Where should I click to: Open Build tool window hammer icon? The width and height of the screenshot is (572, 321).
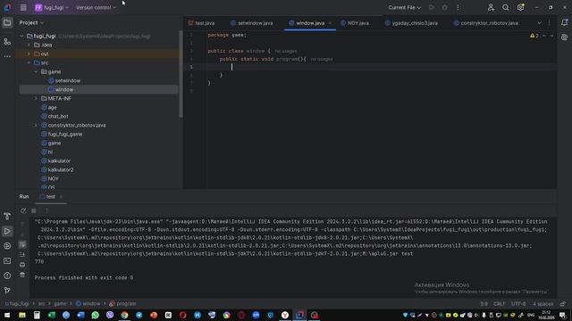(7, 216)
